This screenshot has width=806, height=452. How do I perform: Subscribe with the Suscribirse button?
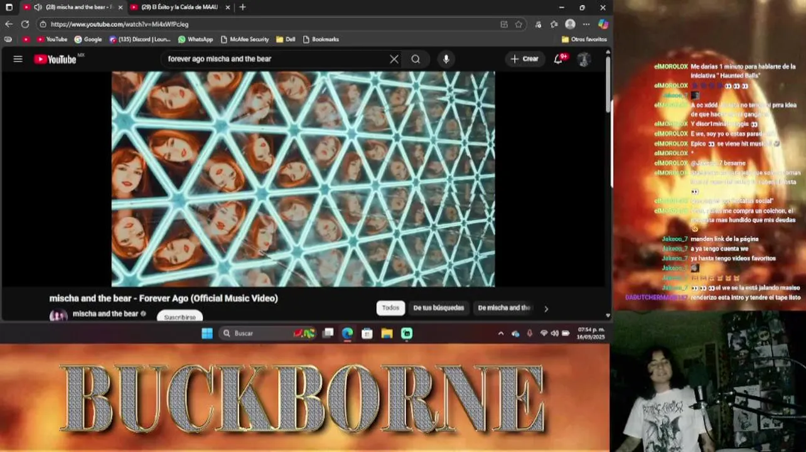(x=180, y=317)
